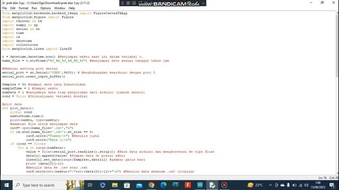Click 'def plot_data():' line
339x190 pixels.
click(18, 108)
